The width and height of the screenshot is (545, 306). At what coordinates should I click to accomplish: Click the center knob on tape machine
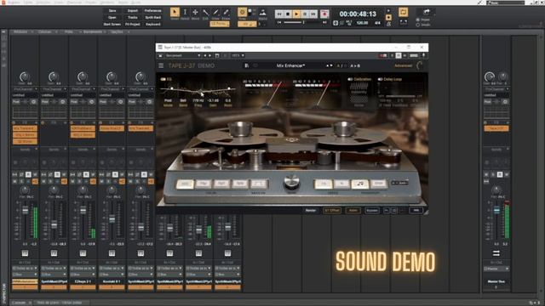pos(291,182)
